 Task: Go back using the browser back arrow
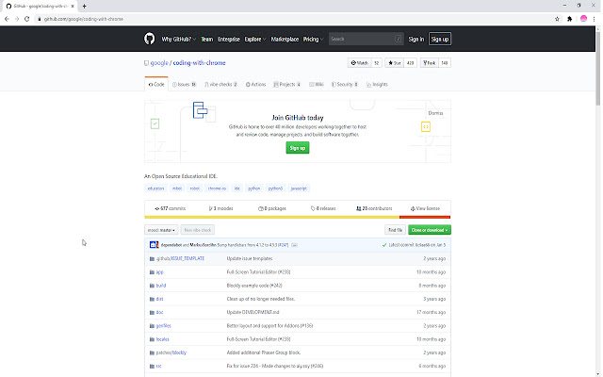pyautogui.click(x=7, y=18)
